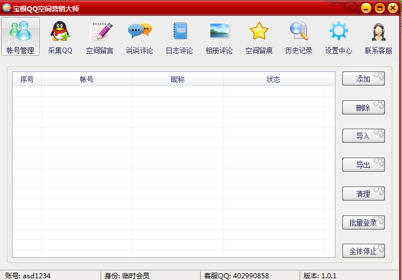402x280 pixels.
Task: Open 空间留言 notepad and pencil icon
Action: tap(101, 31)
